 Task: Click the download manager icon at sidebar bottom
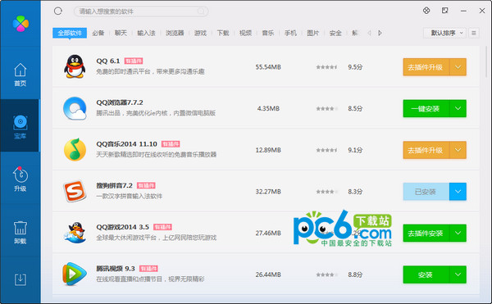coord(20,279)
